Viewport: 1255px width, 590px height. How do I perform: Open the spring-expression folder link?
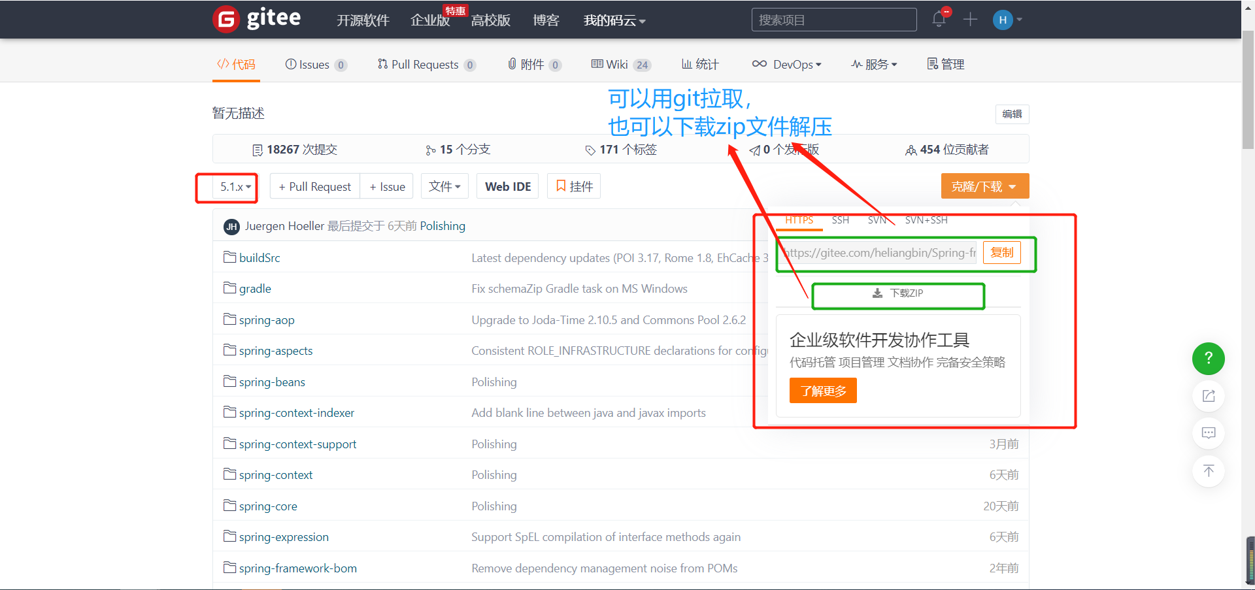(x=284, y=536)
